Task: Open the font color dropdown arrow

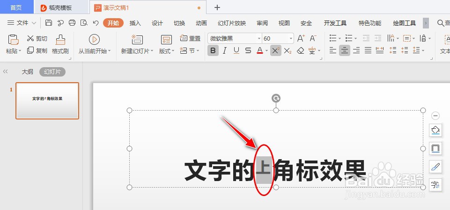Action: 266,51
